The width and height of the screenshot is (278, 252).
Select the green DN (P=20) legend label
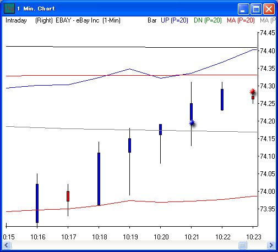coord(208,20)
